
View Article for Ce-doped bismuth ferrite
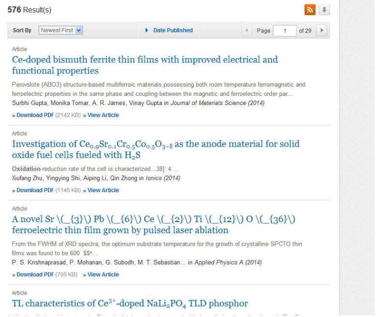(x=103, y=115)
